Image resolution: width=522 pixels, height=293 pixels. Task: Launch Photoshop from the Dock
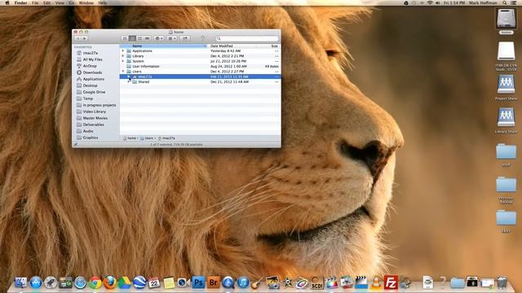pos(198,282)
